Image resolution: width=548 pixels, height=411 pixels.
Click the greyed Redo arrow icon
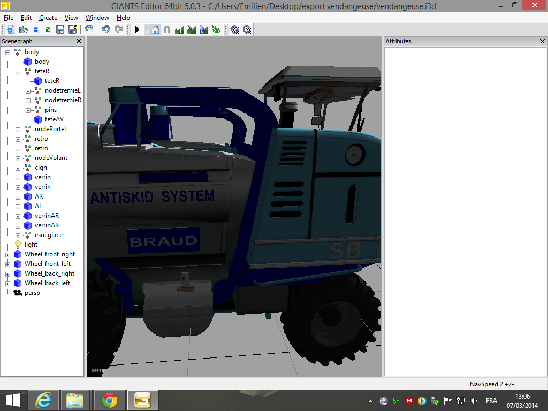pos(119,30)
